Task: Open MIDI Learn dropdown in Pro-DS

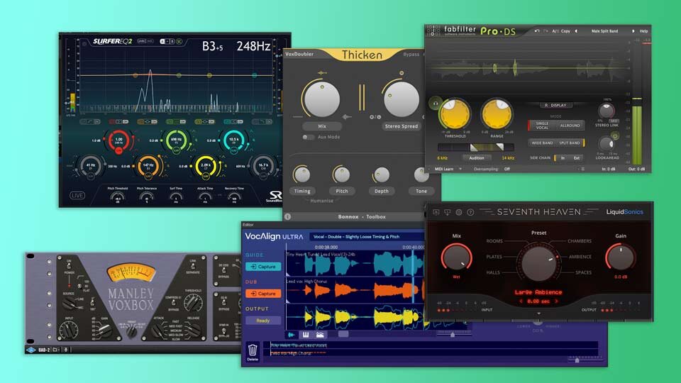Action: [448, 169]
